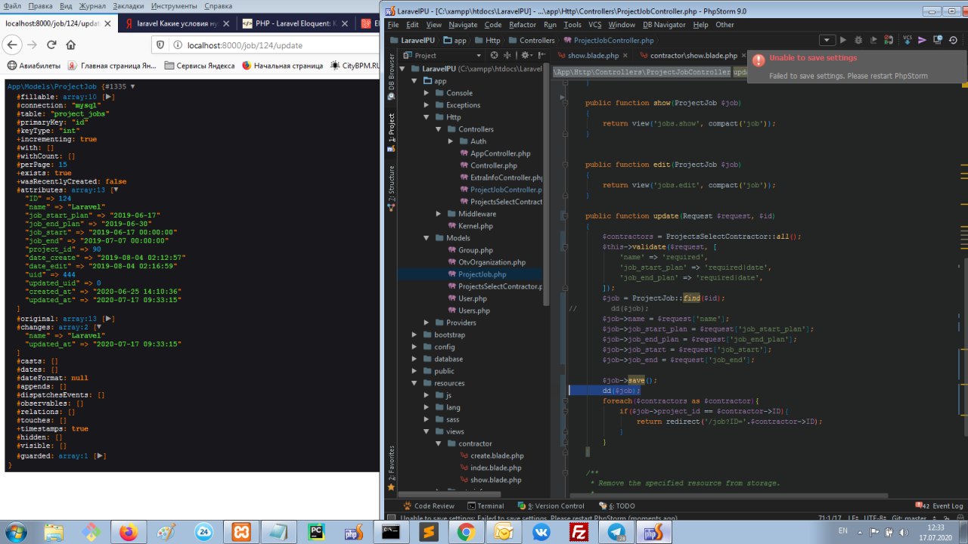Click collapse all icon in Project panel
The image size is (968, 544).
[x=508, y=55]
